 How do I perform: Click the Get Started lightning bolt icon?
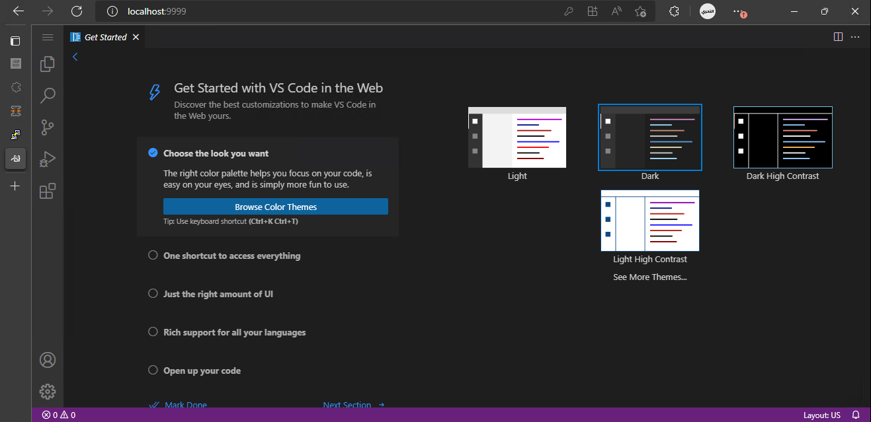154,92
